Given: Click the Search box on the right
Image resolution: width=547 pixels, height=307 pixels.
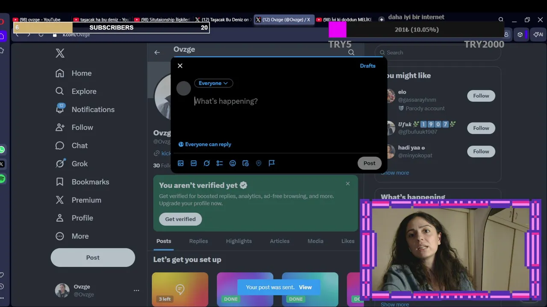Looking at the screenshot, I should coord(438,52).
